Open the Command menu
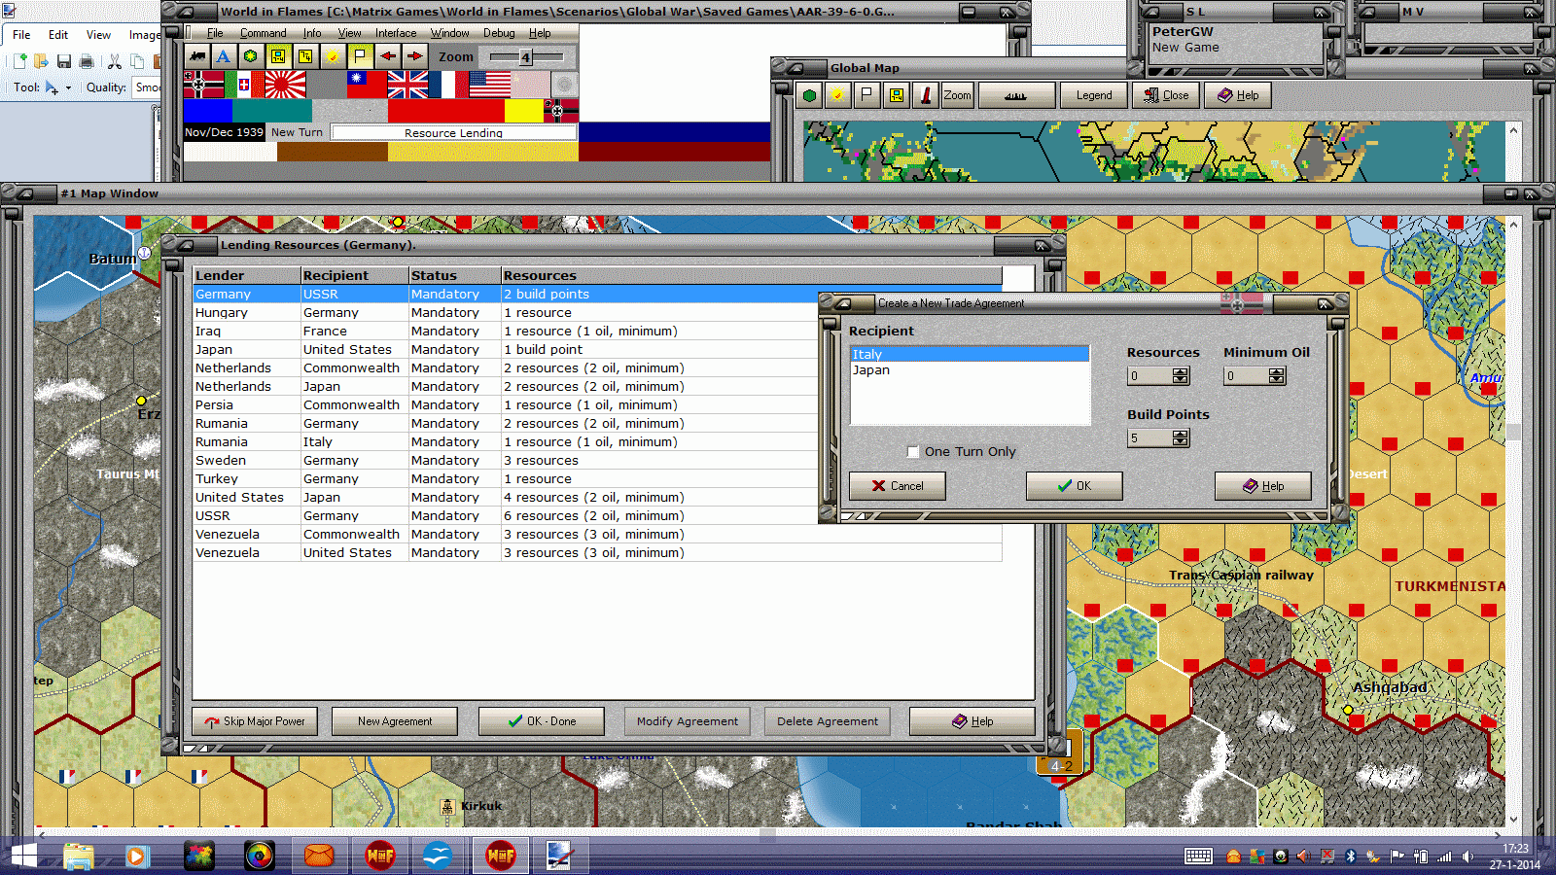Viewport: 1556px width, 875px height. (263, 33)
